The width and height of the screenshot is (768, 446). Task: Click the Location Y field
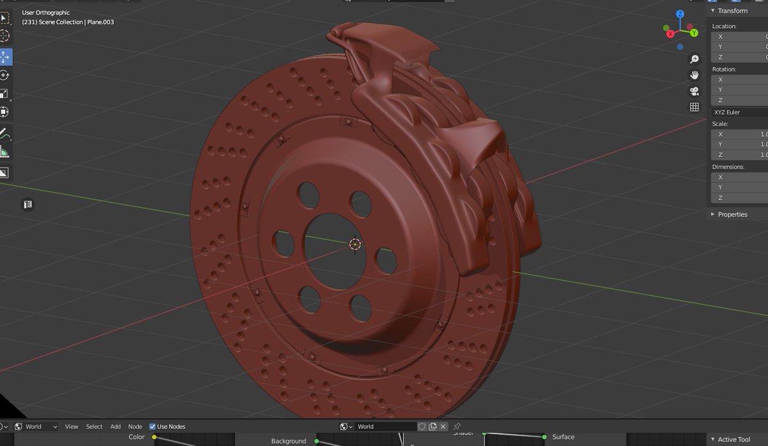coord(740,47)
